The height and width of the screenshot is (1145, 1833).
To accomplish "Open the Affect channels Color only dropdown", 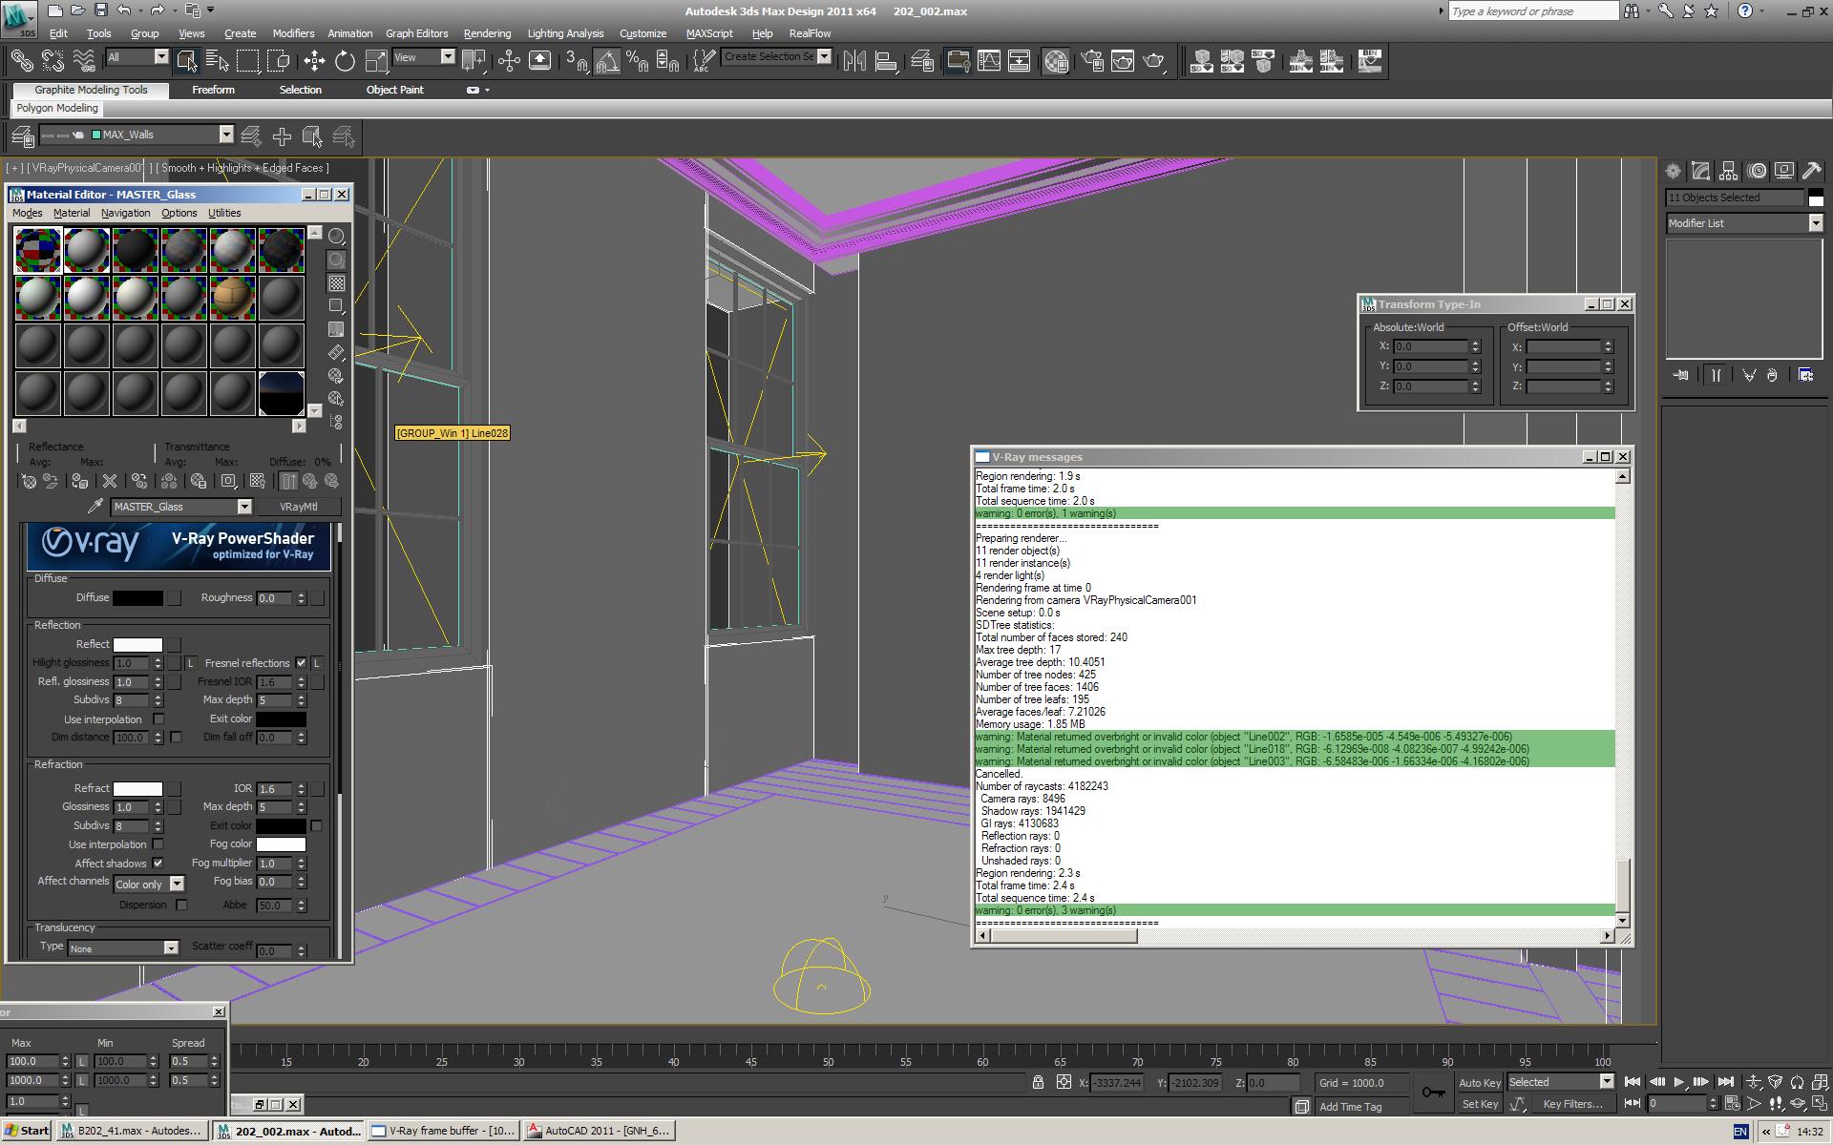I will [x=177, y=885].
